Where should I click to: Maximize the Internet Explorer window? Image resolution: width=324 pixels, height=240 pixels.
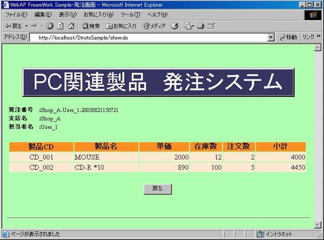tap(310, 5)
